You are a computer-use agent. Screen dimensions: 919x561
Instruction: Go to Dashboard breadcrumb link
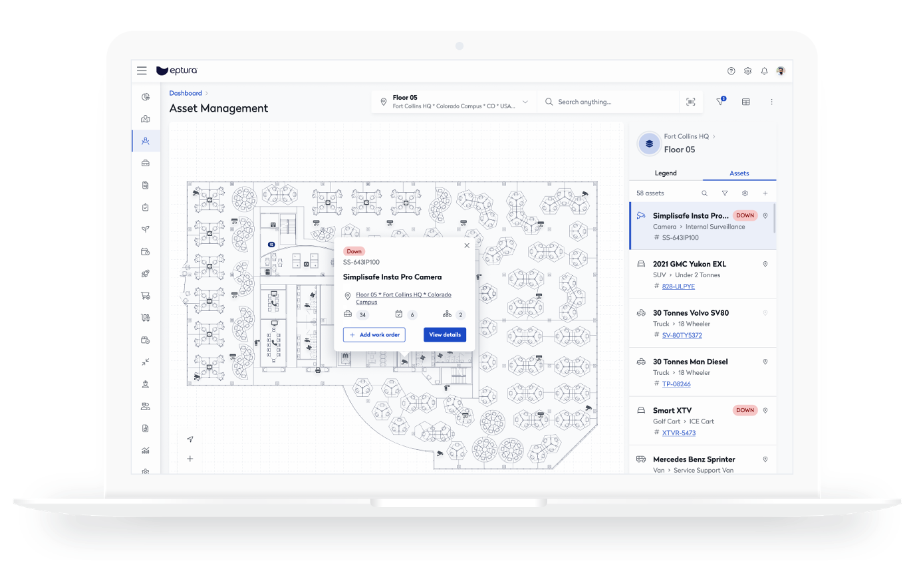(x=186, y=93)
